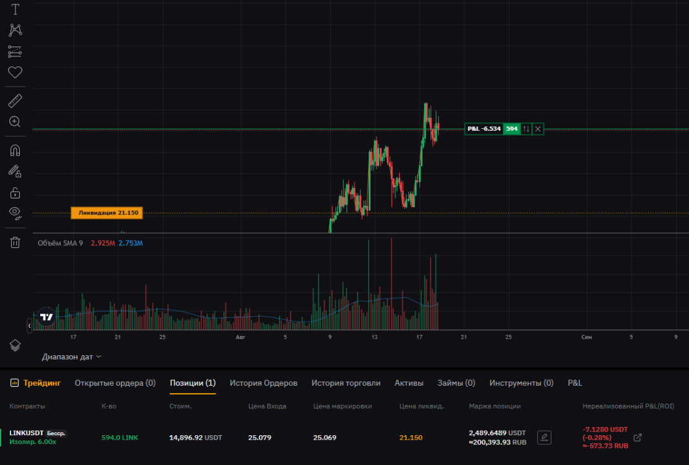Click the Ликвидация 21.150 price label

[107, 213]
